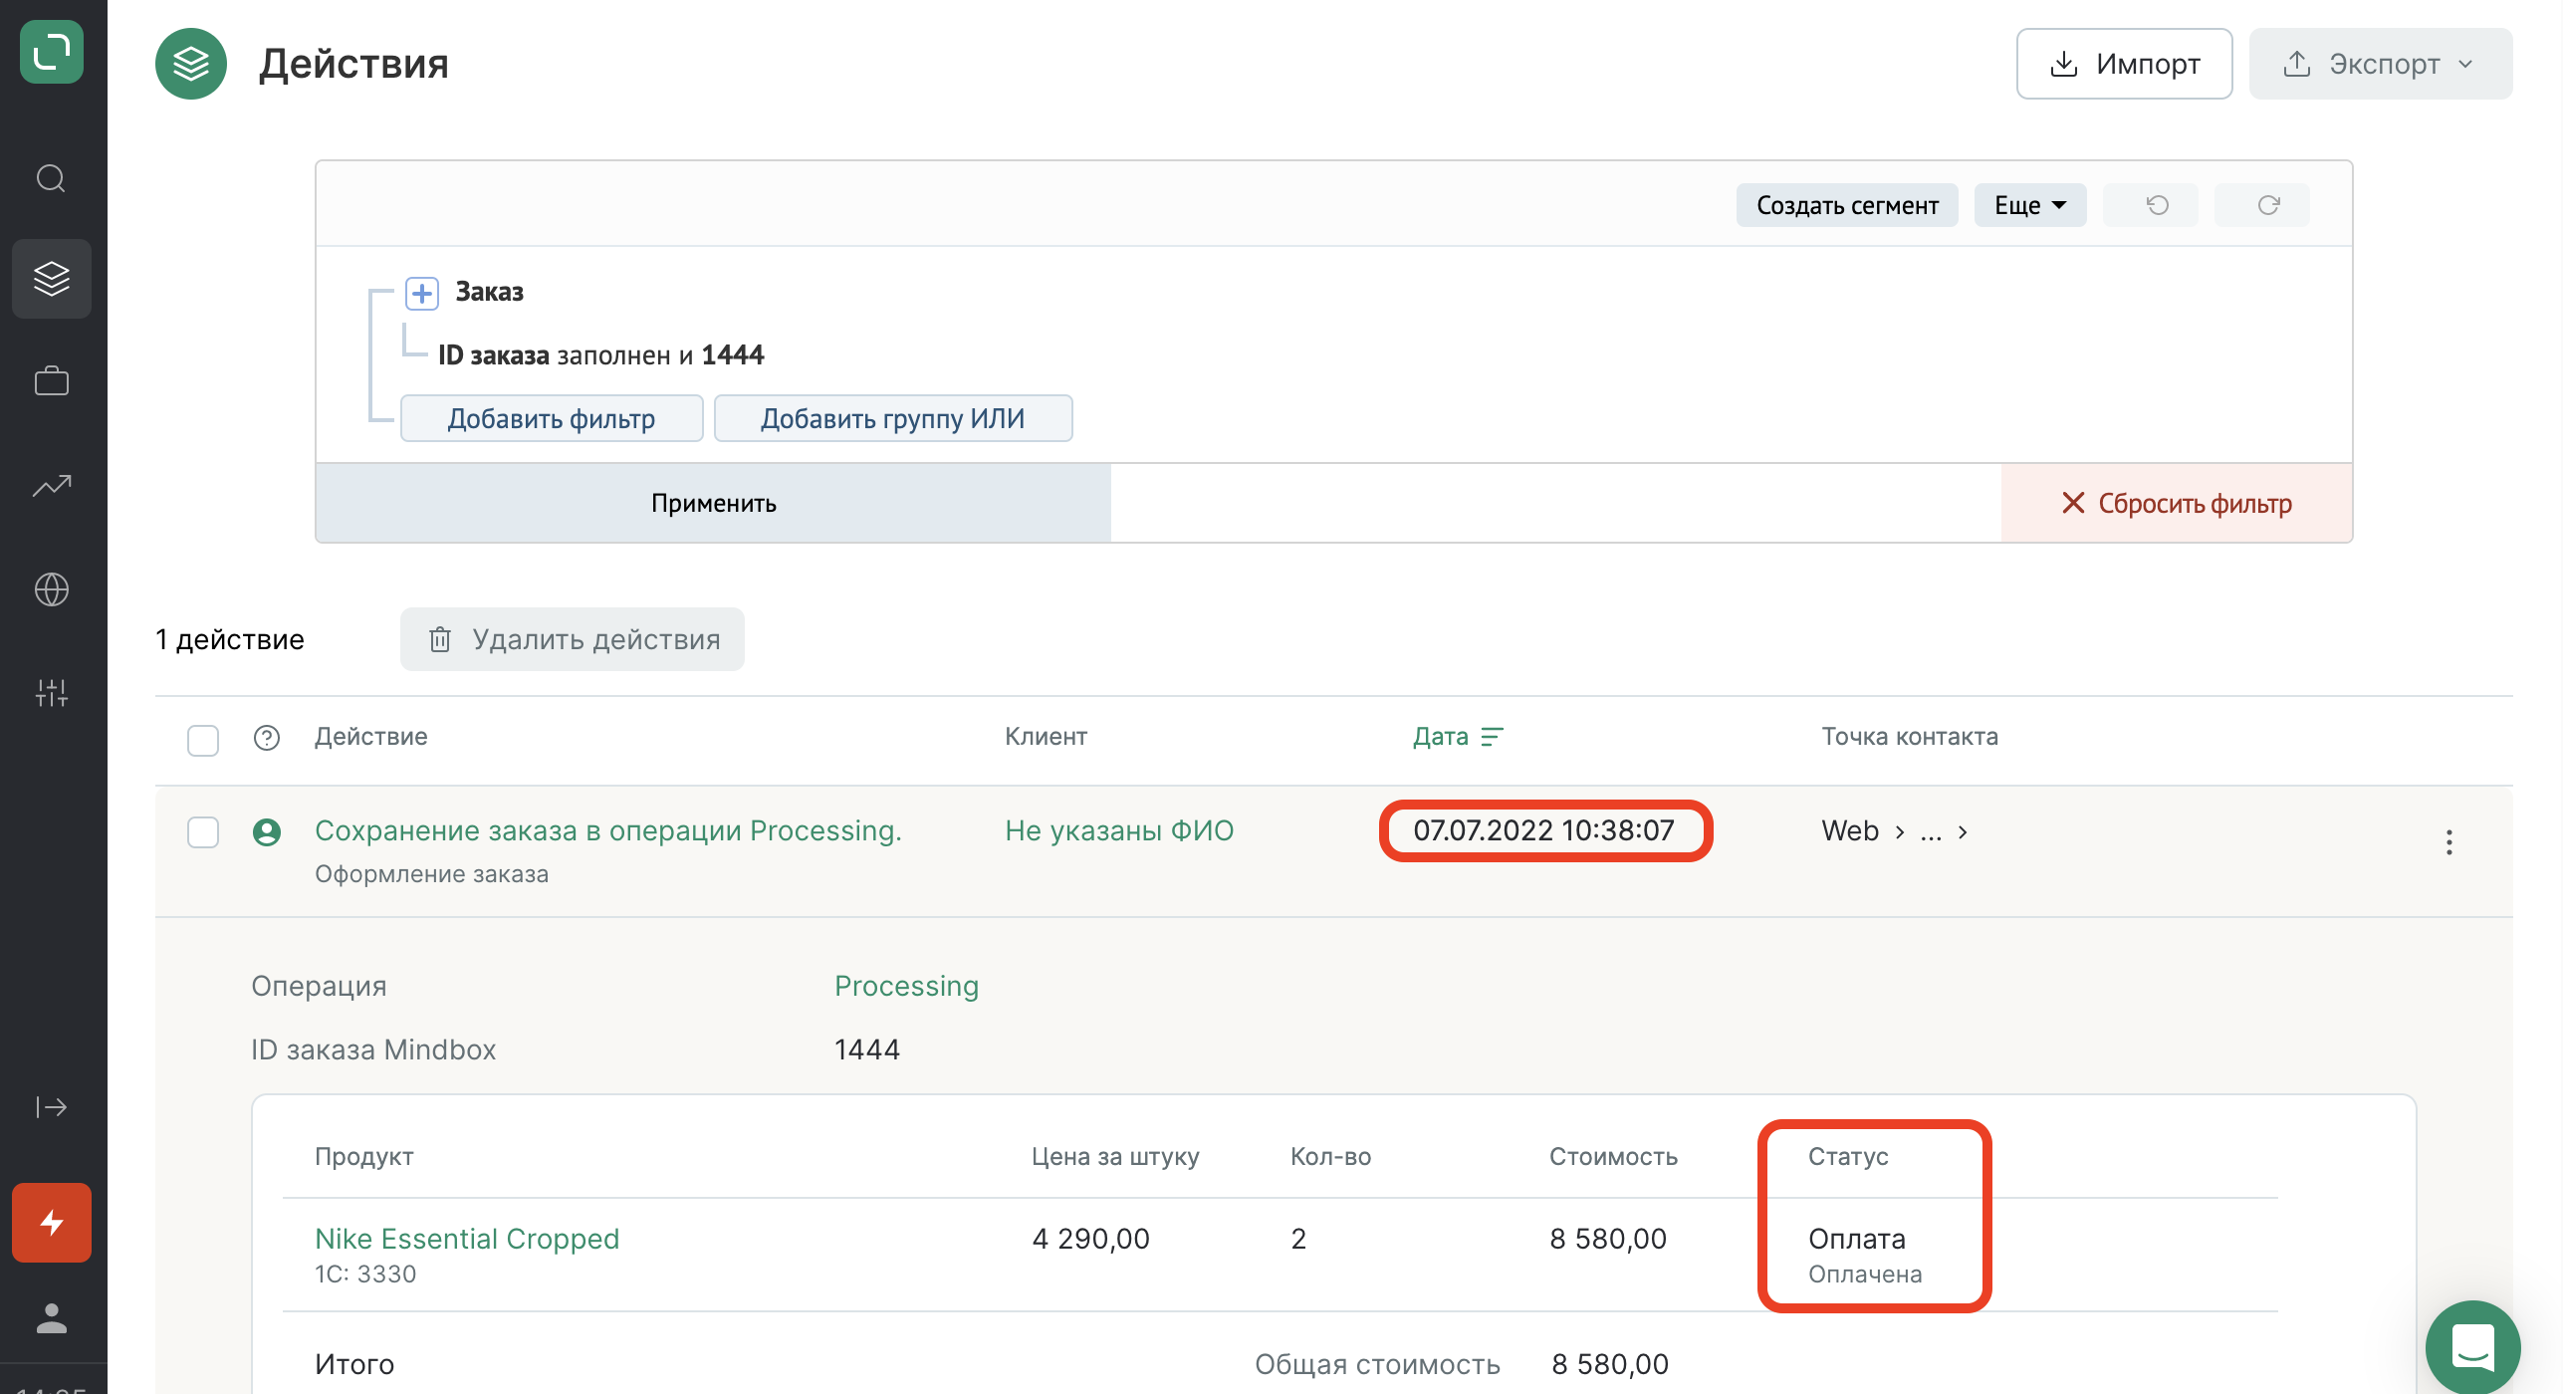Viewport: 2563px width, 1394px height.
Task: Click the Web contact point text
Action: 1850,830
